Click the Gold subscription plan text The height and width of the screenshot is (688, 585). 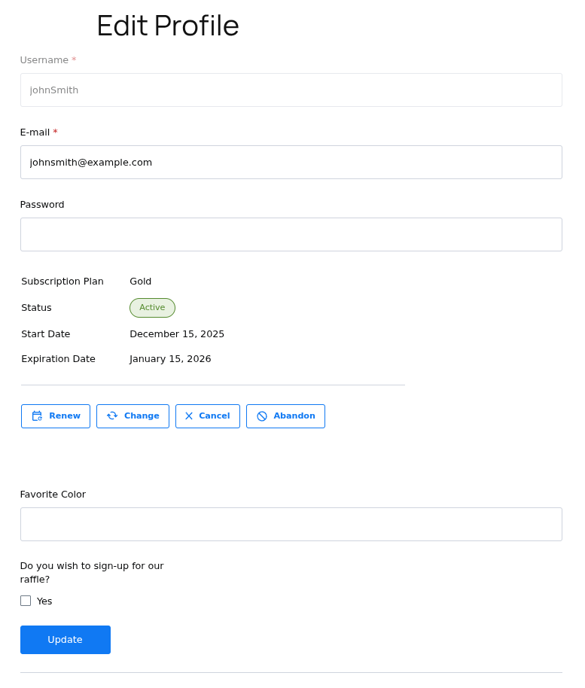140,281
